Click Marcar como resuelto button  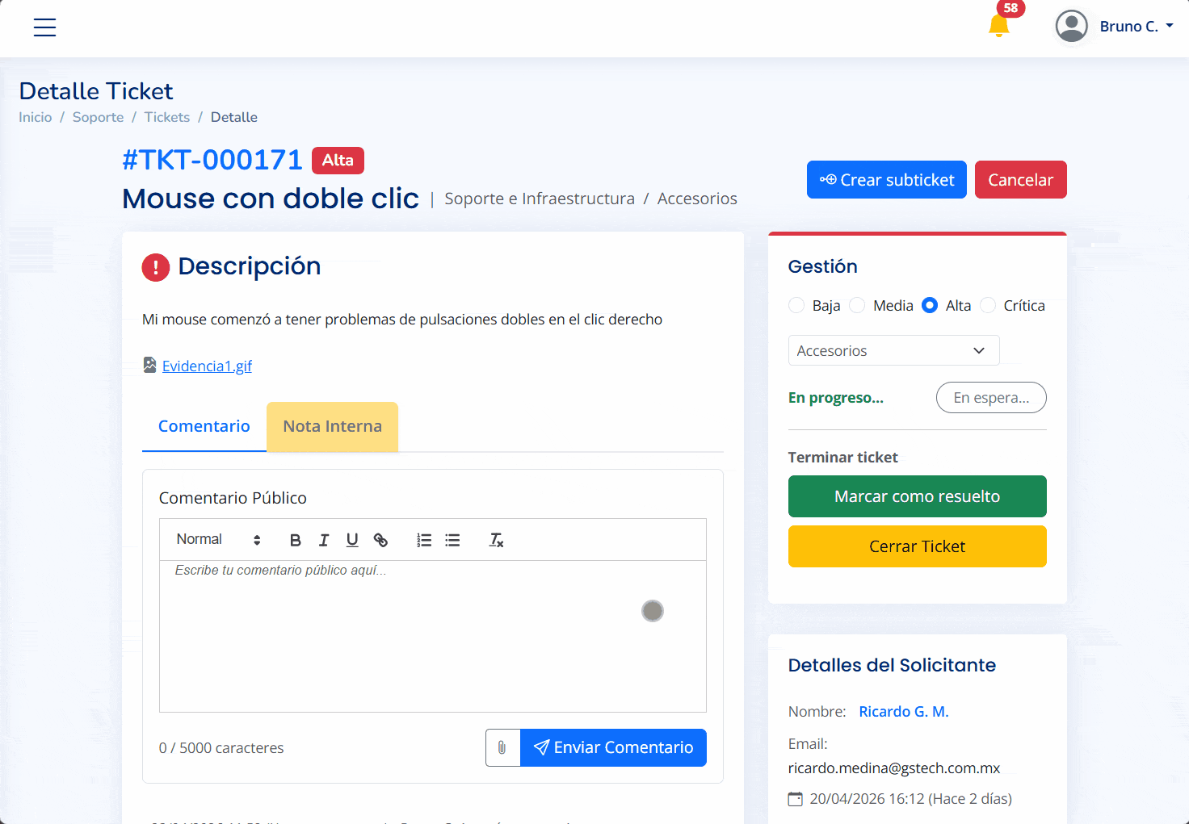tap(917, 496)
